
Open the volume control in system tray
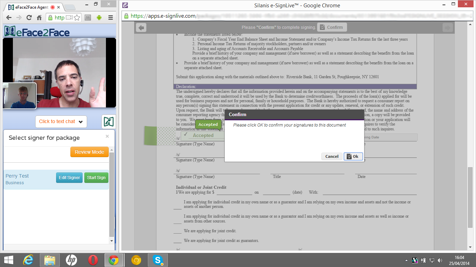pos(440,260)
